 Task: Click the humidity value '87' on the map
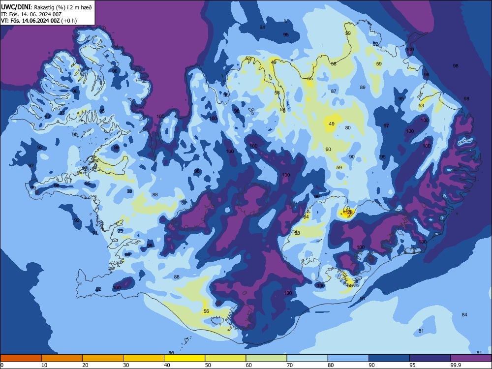(x=334, y=92)
